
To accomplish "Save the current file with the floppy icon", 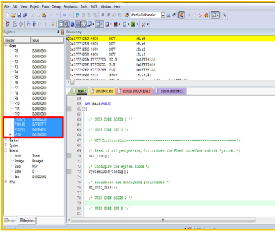I will 19,15.
